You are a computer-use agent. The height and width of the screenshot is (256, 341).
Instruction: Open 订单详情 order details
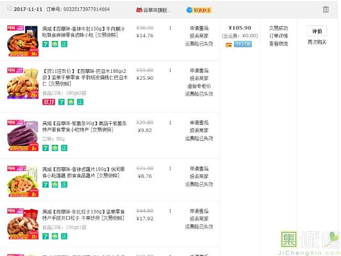point(278,36)
